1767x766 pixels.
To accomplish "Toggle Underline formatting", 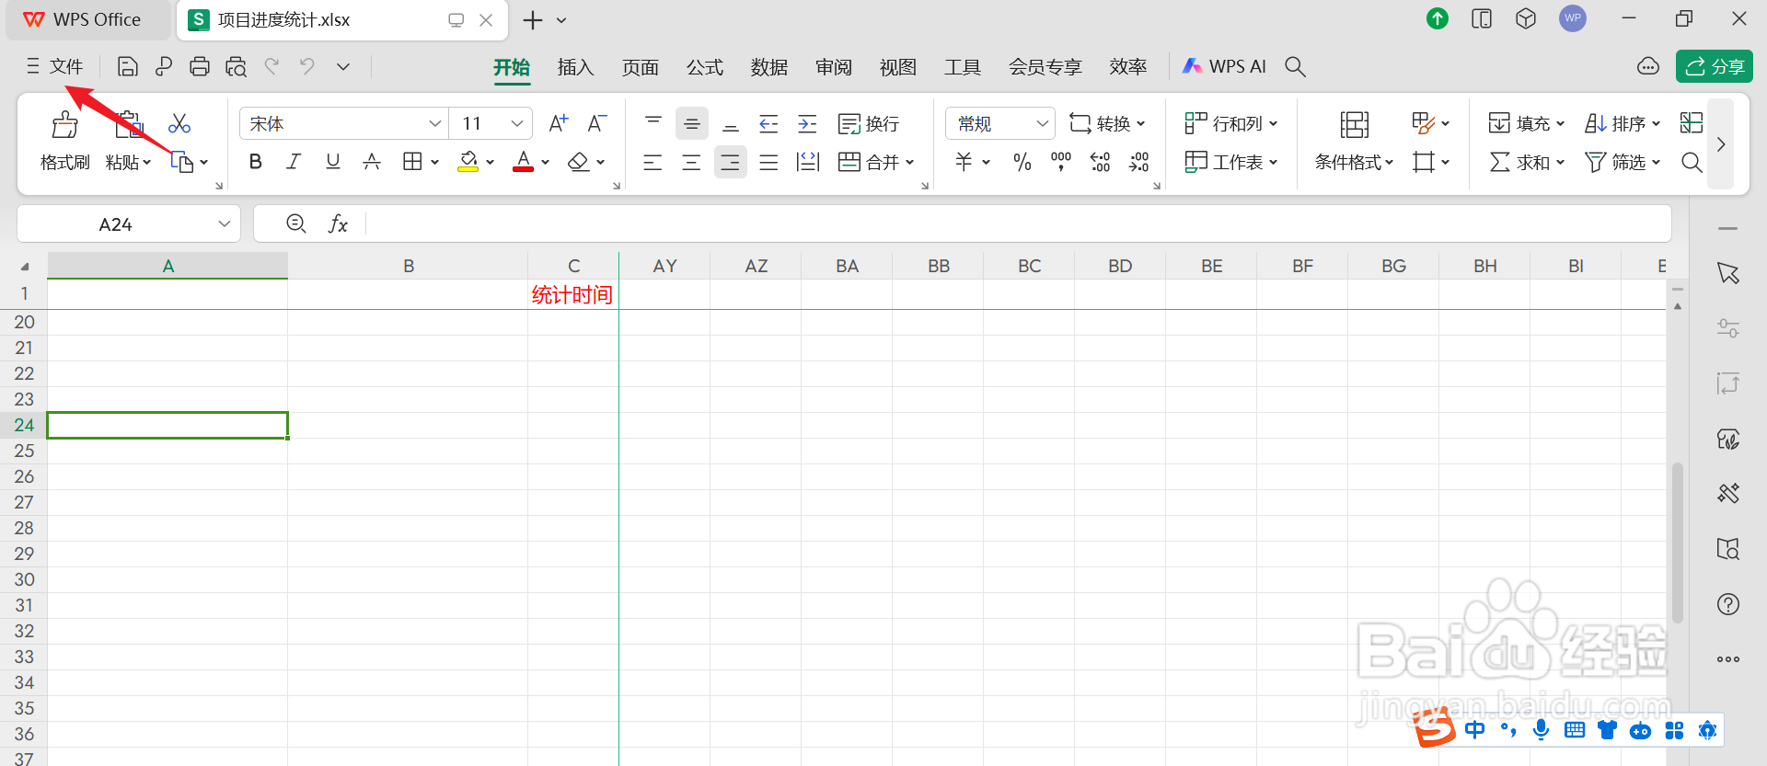I will [333, 162].
